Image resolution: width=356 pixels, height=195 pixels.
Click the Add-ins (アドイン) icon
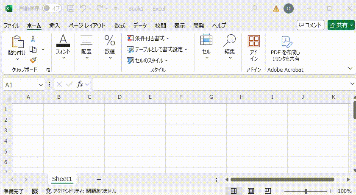[253, 42]
